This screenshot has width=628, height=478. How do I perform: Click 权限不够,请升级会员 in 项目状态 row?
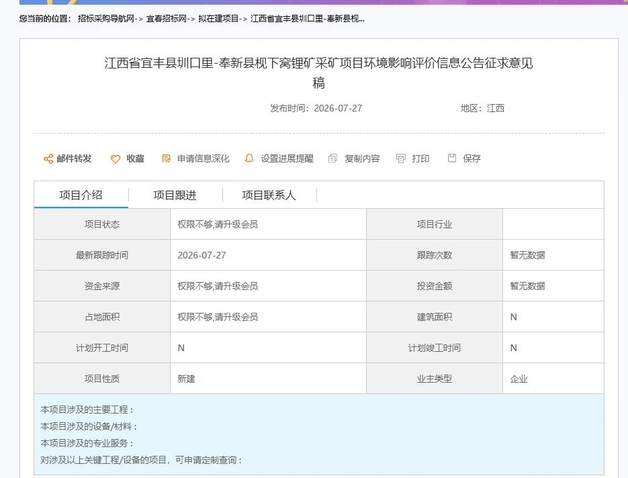tap(218, 225)
